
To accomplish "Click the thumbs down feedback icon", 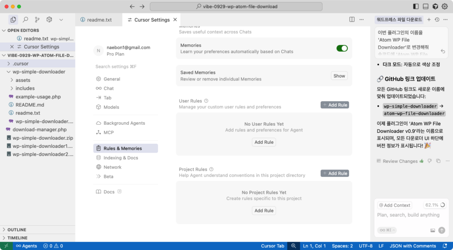I will (x=429, y=161).
